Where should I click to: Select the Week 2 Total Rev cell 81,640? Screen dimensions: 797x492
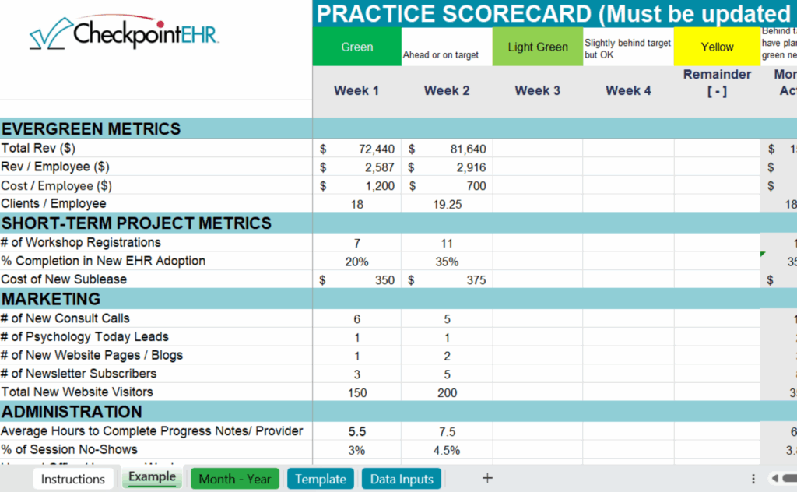[447, 149]
